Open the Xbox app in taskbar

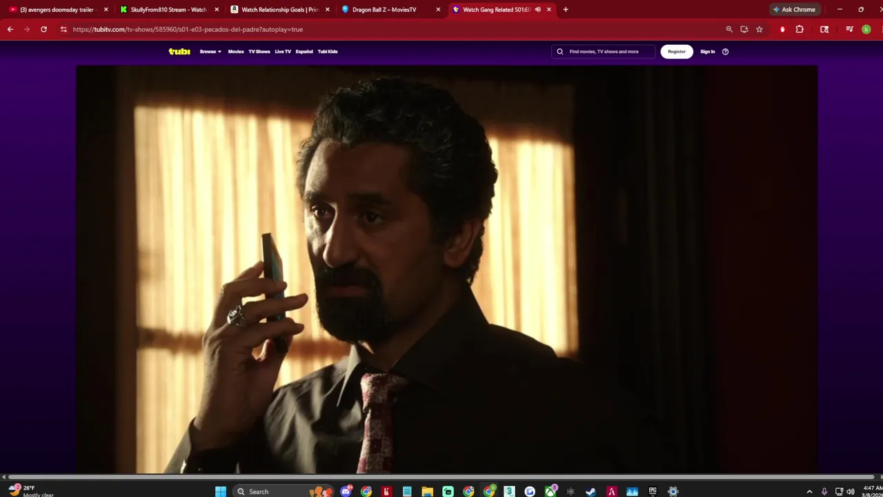[x=550, y=491]
